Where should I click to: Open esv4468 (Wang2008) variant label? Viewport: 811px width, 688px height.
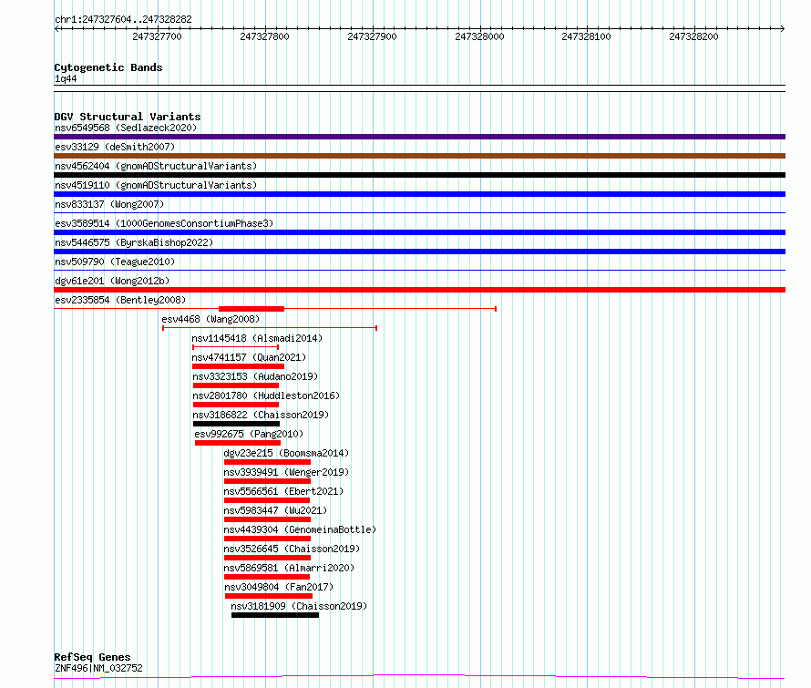point(210,319)
